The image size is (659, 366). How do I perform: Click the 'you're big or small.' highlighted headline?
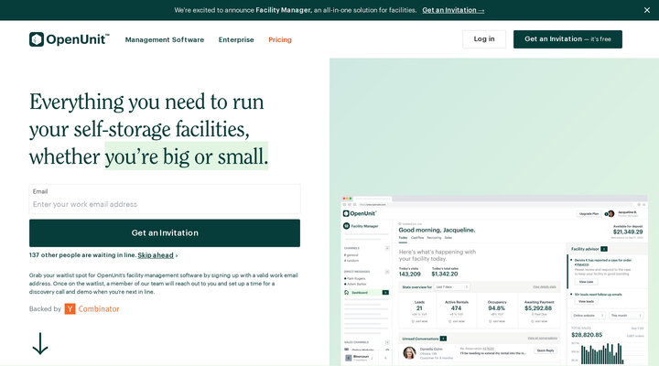tap(186, 156)
